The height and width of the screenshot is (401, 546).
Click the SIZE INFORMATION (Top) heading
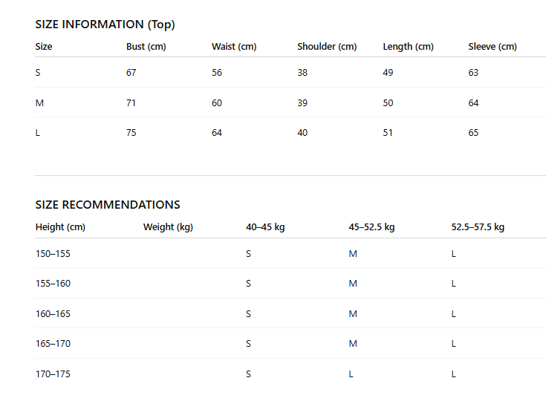click(x=105, y=25)
